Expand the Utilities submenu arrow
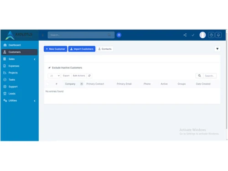The height and width of the screenshot is (171, 228). (35, 101)
